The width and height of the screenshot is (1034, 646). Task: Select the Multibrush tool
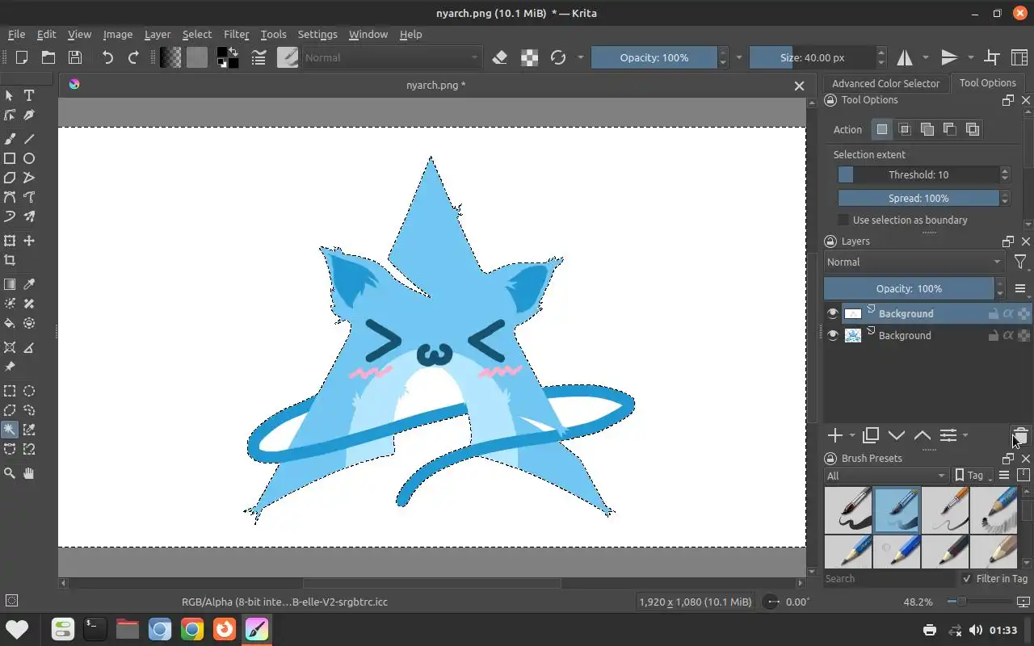[29, 216]
